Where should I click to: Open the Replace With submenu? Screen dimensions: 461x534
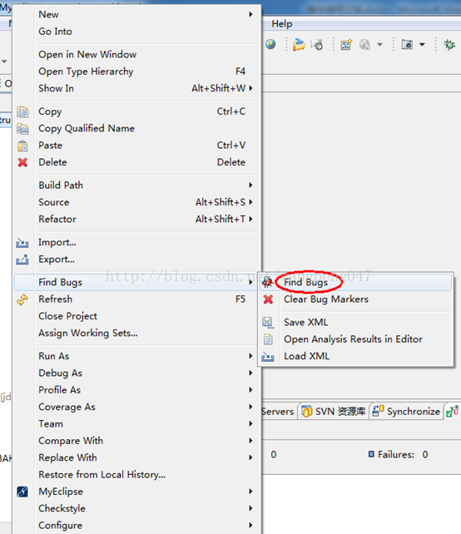[x=137, y=457]
